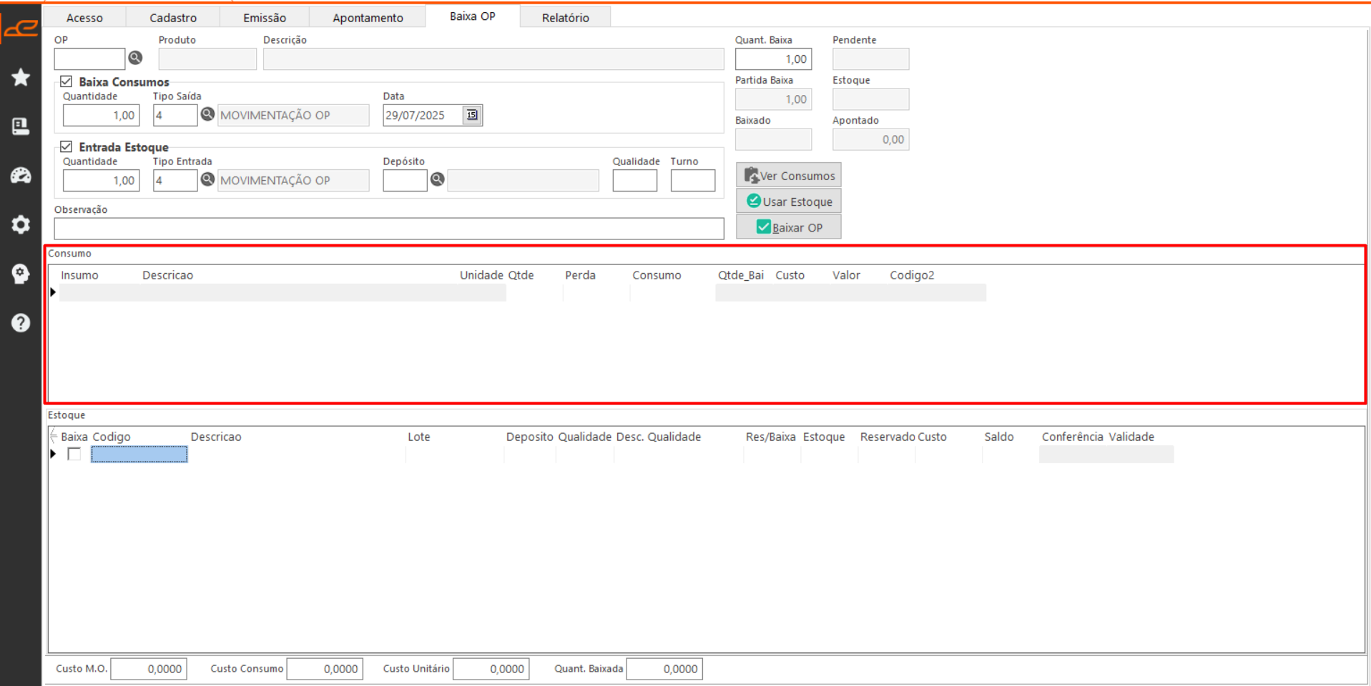Click into the Observação text field
Viewport: 1371px width, 686px height.
click(388, 229)
